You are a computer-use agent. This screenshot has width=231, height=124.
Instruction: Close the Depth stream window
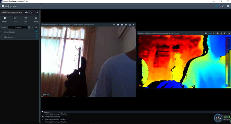point(229,33)
